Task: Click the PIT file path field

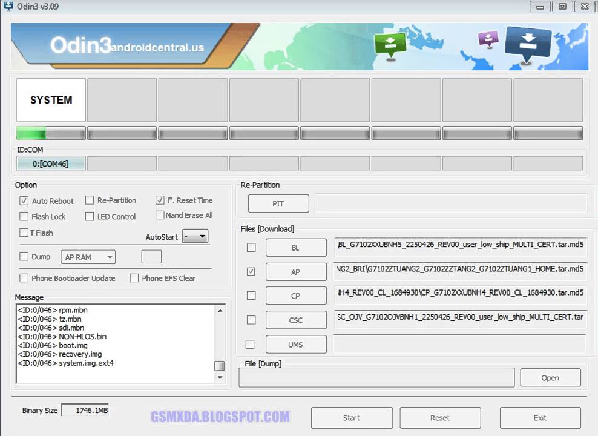Action: click(x=450, y=203)
